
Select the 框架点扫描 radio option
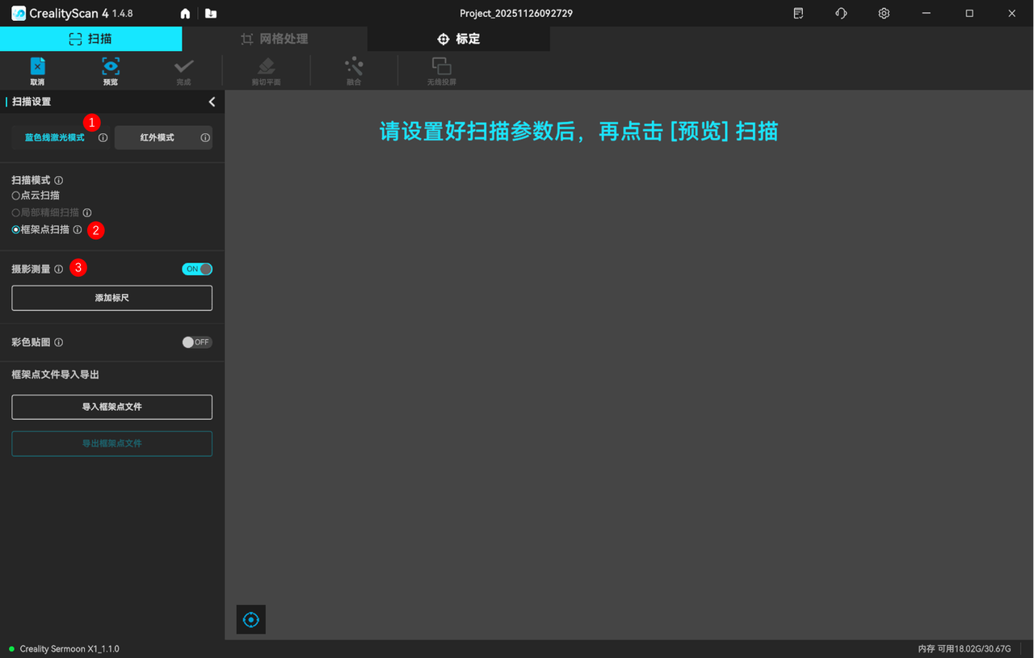[16, 230]
